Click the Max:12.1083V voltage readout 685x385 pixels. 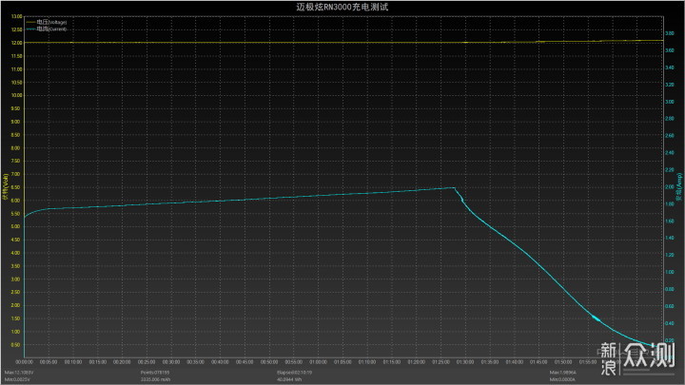[x=19, y=373]
